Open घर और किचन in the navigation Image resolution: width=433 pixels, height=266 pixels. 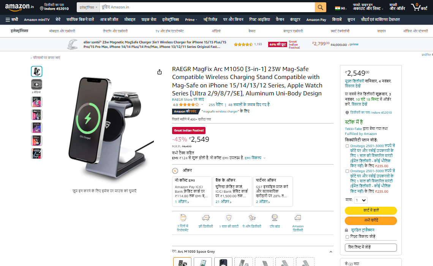pyautogui.click(x=233, y=20)
